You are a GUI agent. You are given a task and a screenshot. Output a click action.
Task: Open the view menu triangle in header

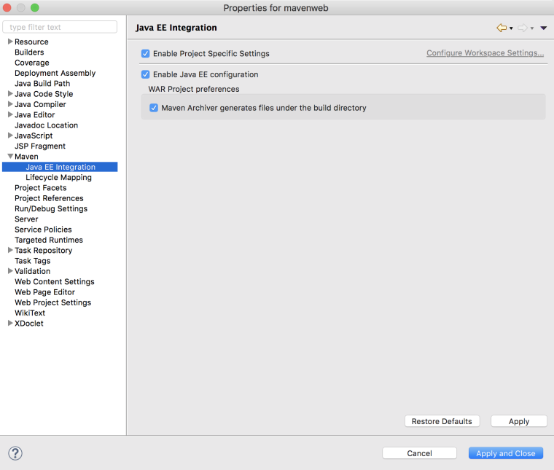point(543,28)
